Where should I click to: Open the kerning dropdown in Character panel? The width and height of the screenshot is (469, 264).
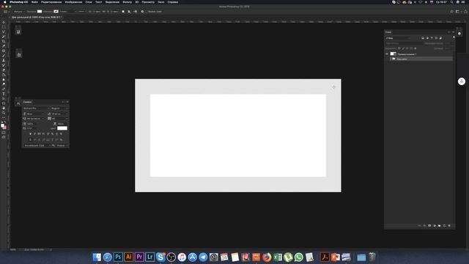point(34,119)
